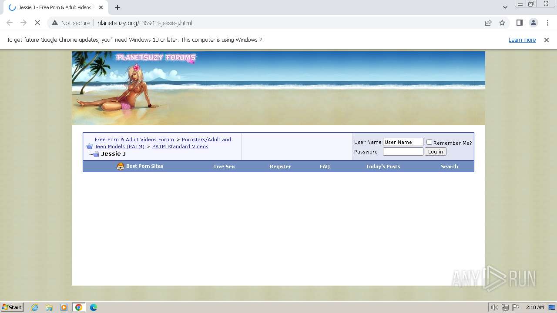Open Chrome three-dot menu
Image resolution: width=557 pixels, height=313 pixels.
coord(547,23)
